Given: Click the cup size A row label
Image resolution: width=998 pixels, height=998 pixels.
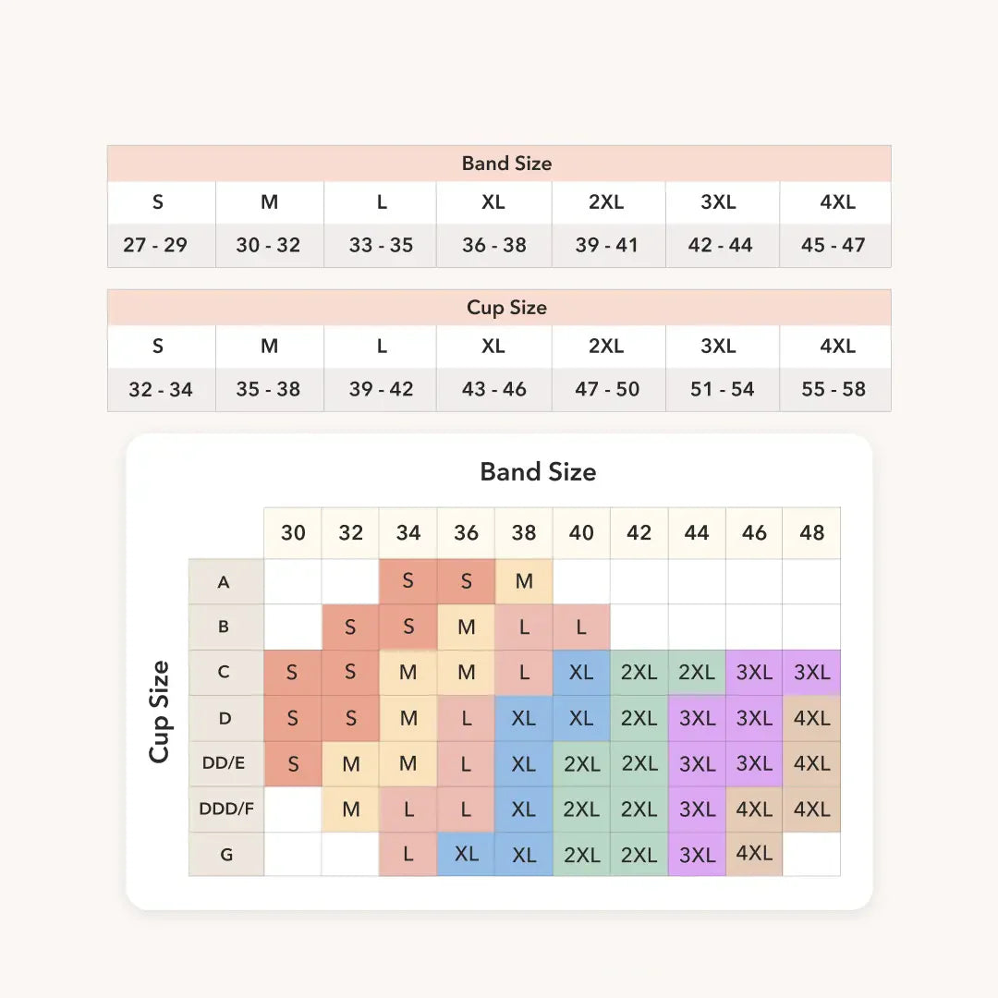Looking at the screenshot, I should tap(226, 582).
